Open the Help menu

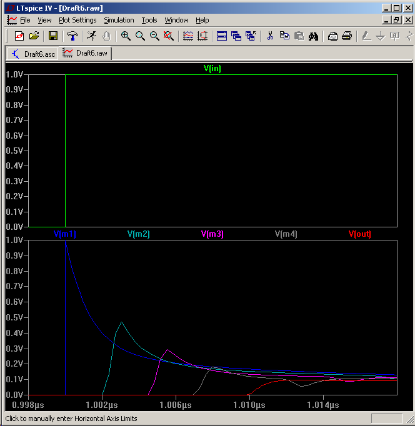click(x=202, y=20)
